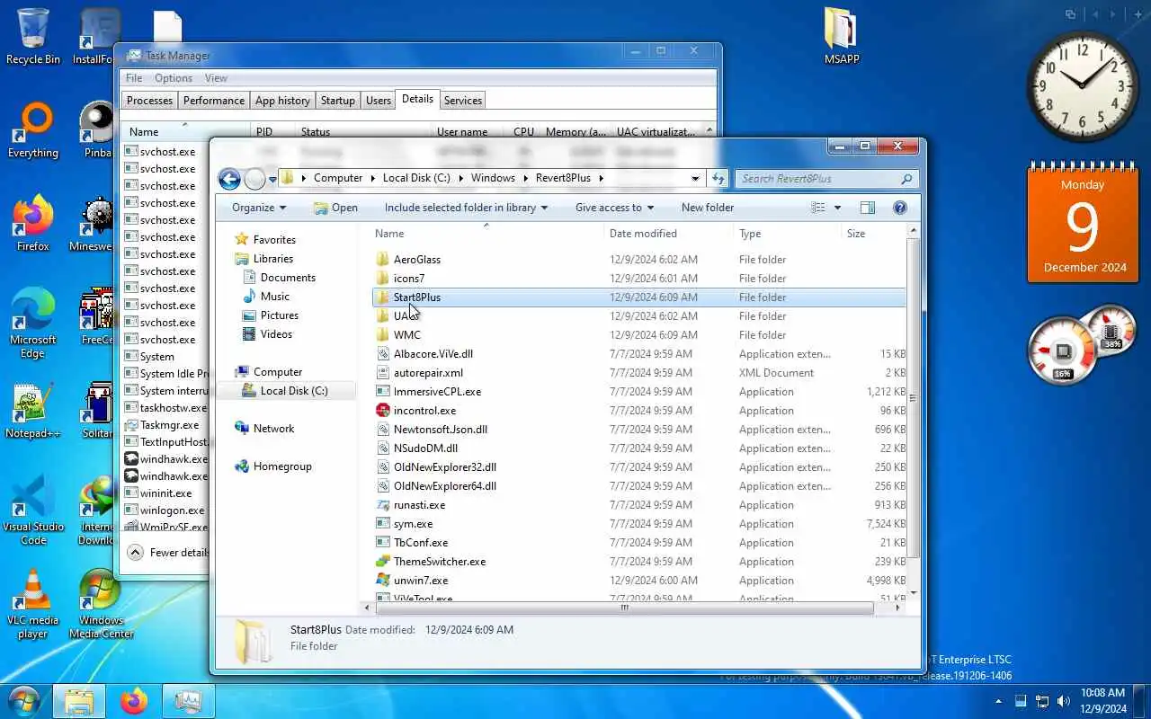1151x719 pixels.
Task: Open the view options dropdown arrow
Action: pos(838,208)
